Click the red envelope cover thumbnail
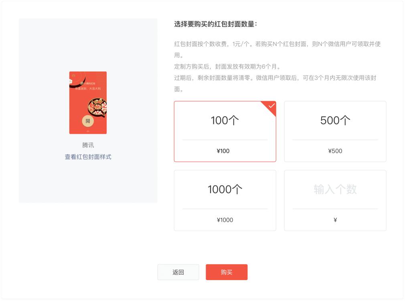Image resolution: width=405 pixels, height=301 pixels. [88, 103]
